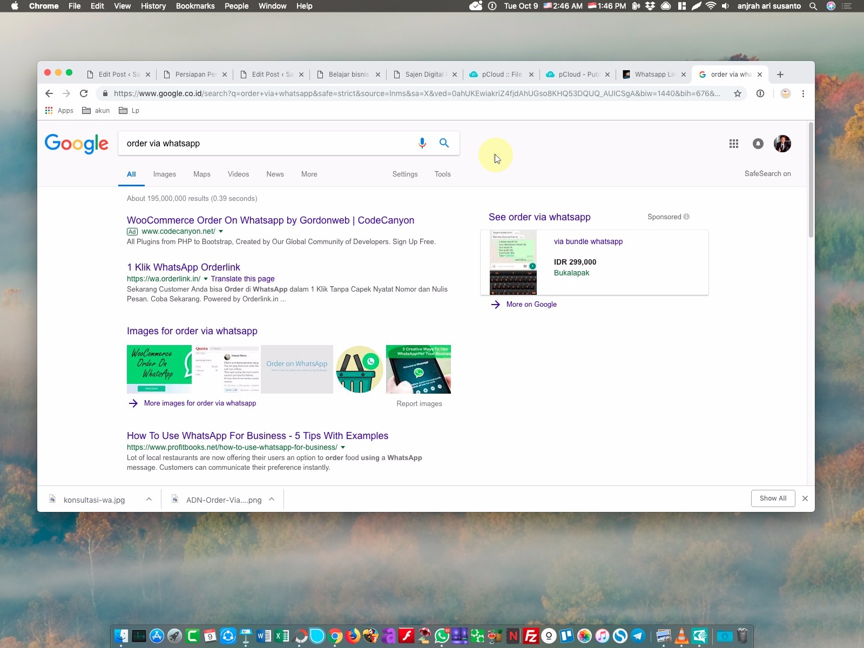This screenshot has height=648, width=864.
Task: Click Show All downloads button
Action: click(x=772, y=498)
